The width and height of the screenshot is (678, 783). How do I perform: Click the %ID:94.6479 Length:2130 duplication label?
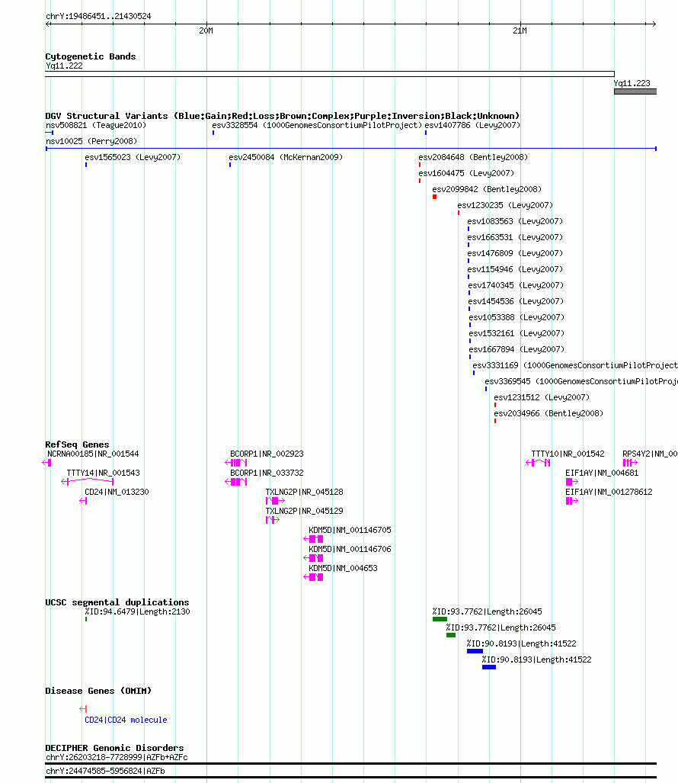click(x=137, y=611)
